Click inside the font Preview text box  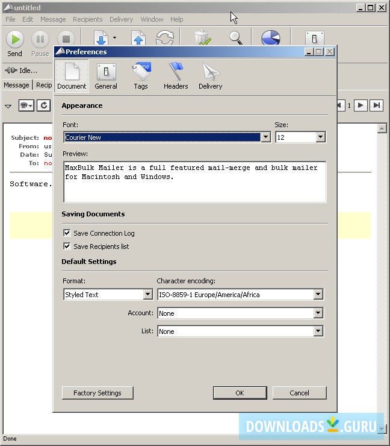195,182
